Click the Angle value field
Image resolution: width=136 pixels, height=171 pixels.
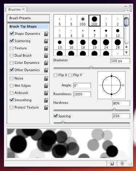(x=82, y=86)
